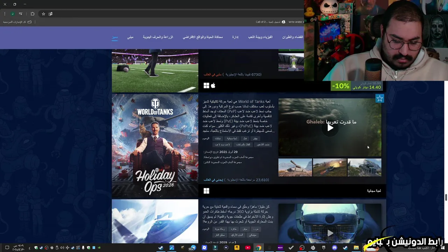Open the Chrome three-dot menu
This screenshot has height=252, width=448.
5,14
